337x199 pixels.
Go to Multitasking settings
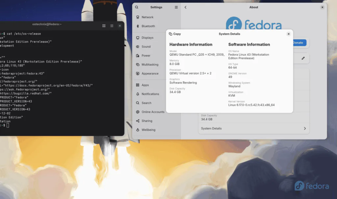tap(150, 65)
